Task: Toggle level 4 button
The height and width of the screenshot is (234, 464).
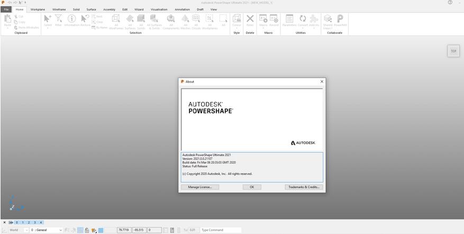Action: click(41, 222)
